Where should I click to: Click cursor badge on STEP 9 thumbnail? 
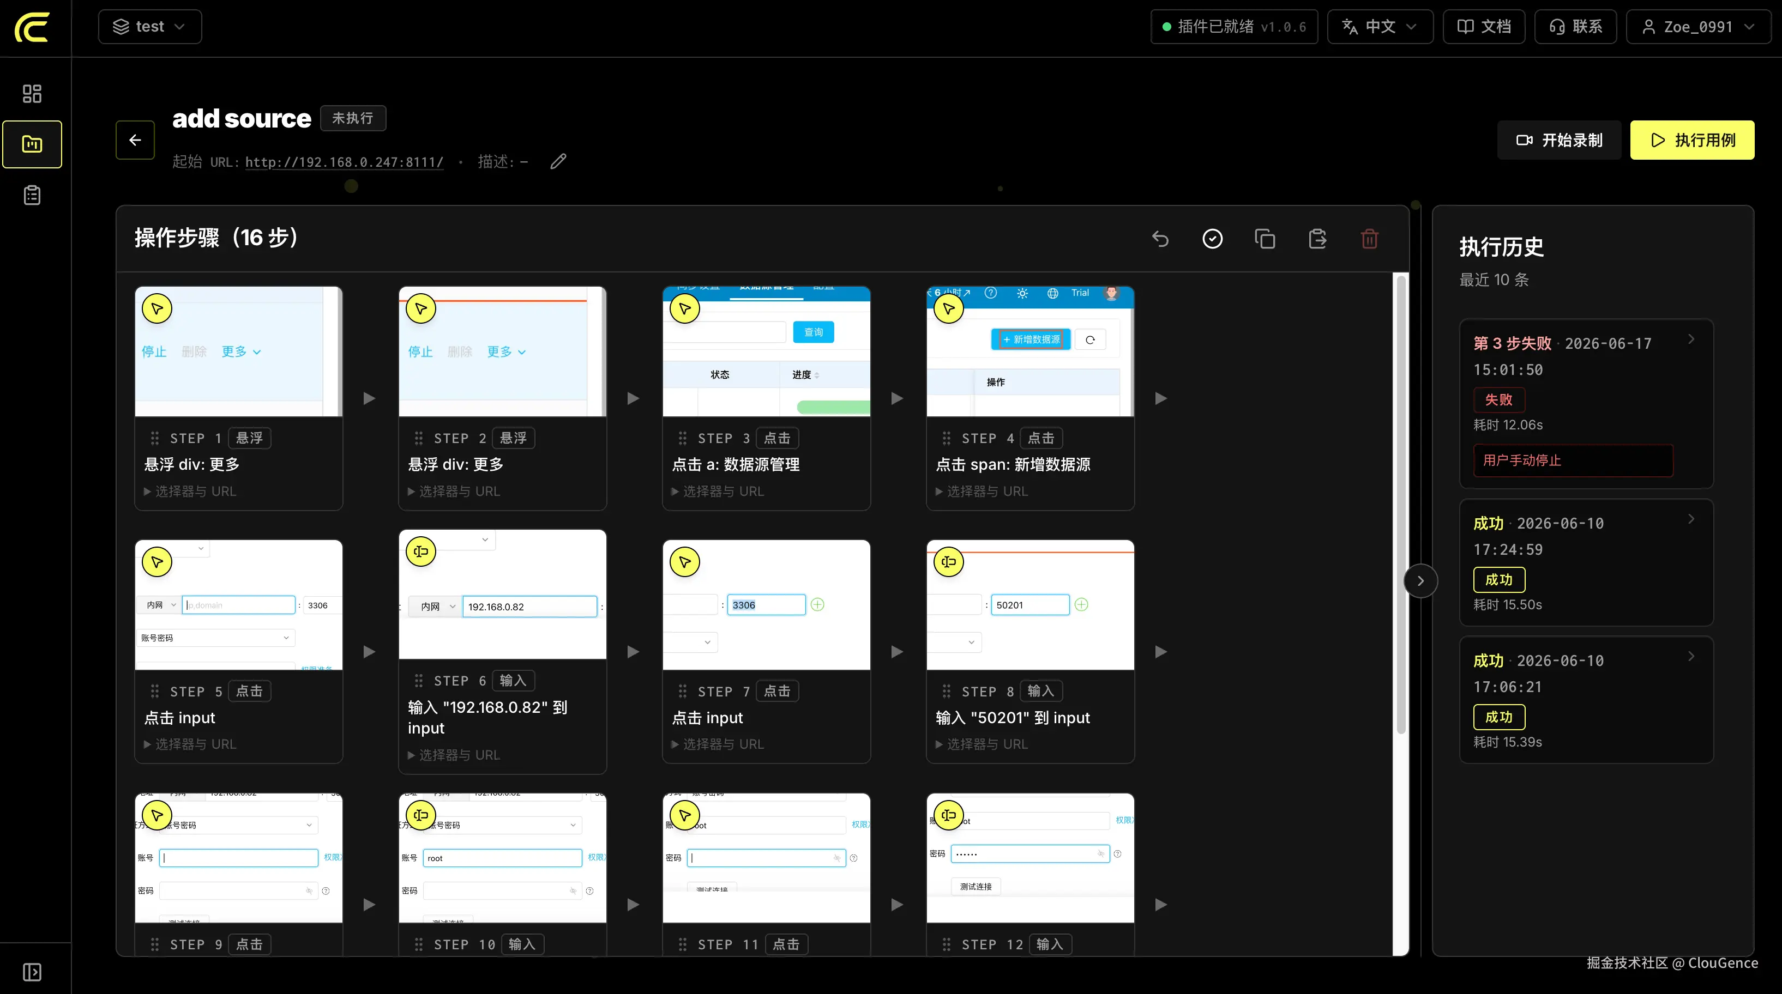(157, 815)
